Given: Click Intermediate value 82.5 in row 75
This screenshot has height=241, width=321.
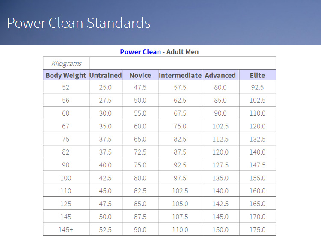Looking at the screenshot, I should (180, 139).
